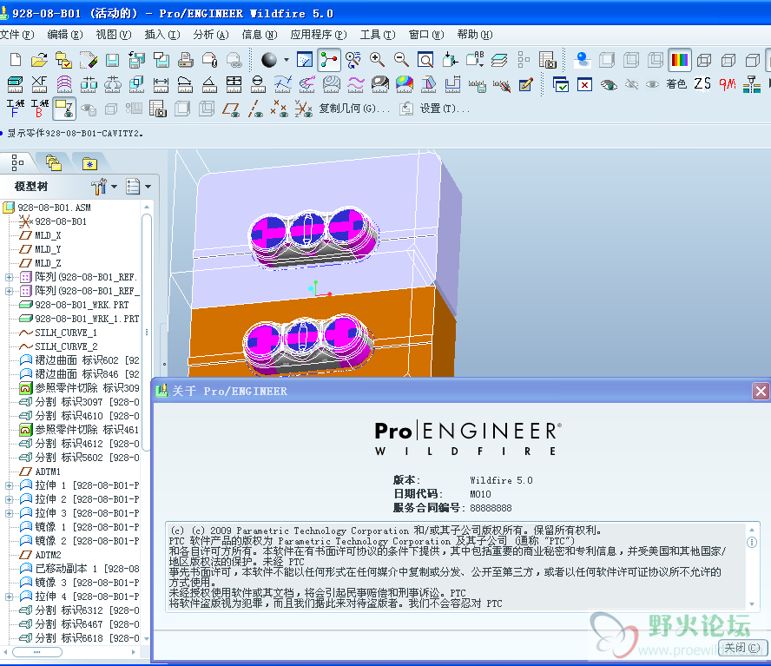This screenshot has height=666, width=771.
Task: Open the 应用程序(P) menu
Action: pyautogui.click(x=319, y=35)
